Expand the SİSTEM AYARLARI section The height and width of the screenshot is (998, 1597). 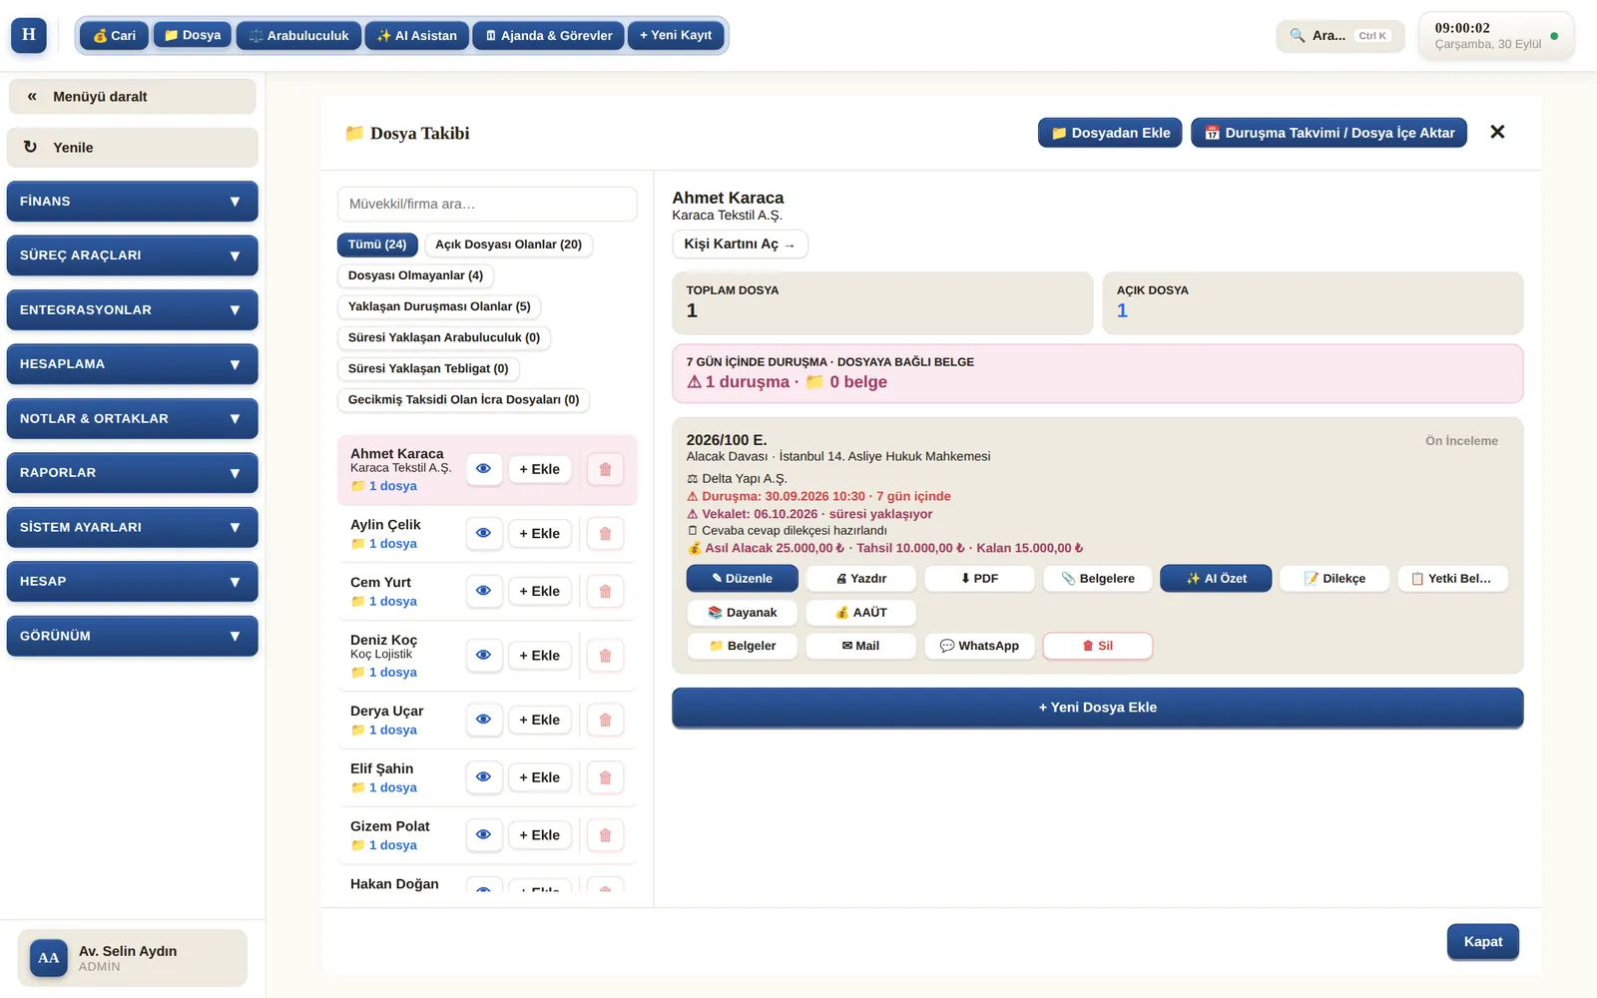click(x=132, y=527)
